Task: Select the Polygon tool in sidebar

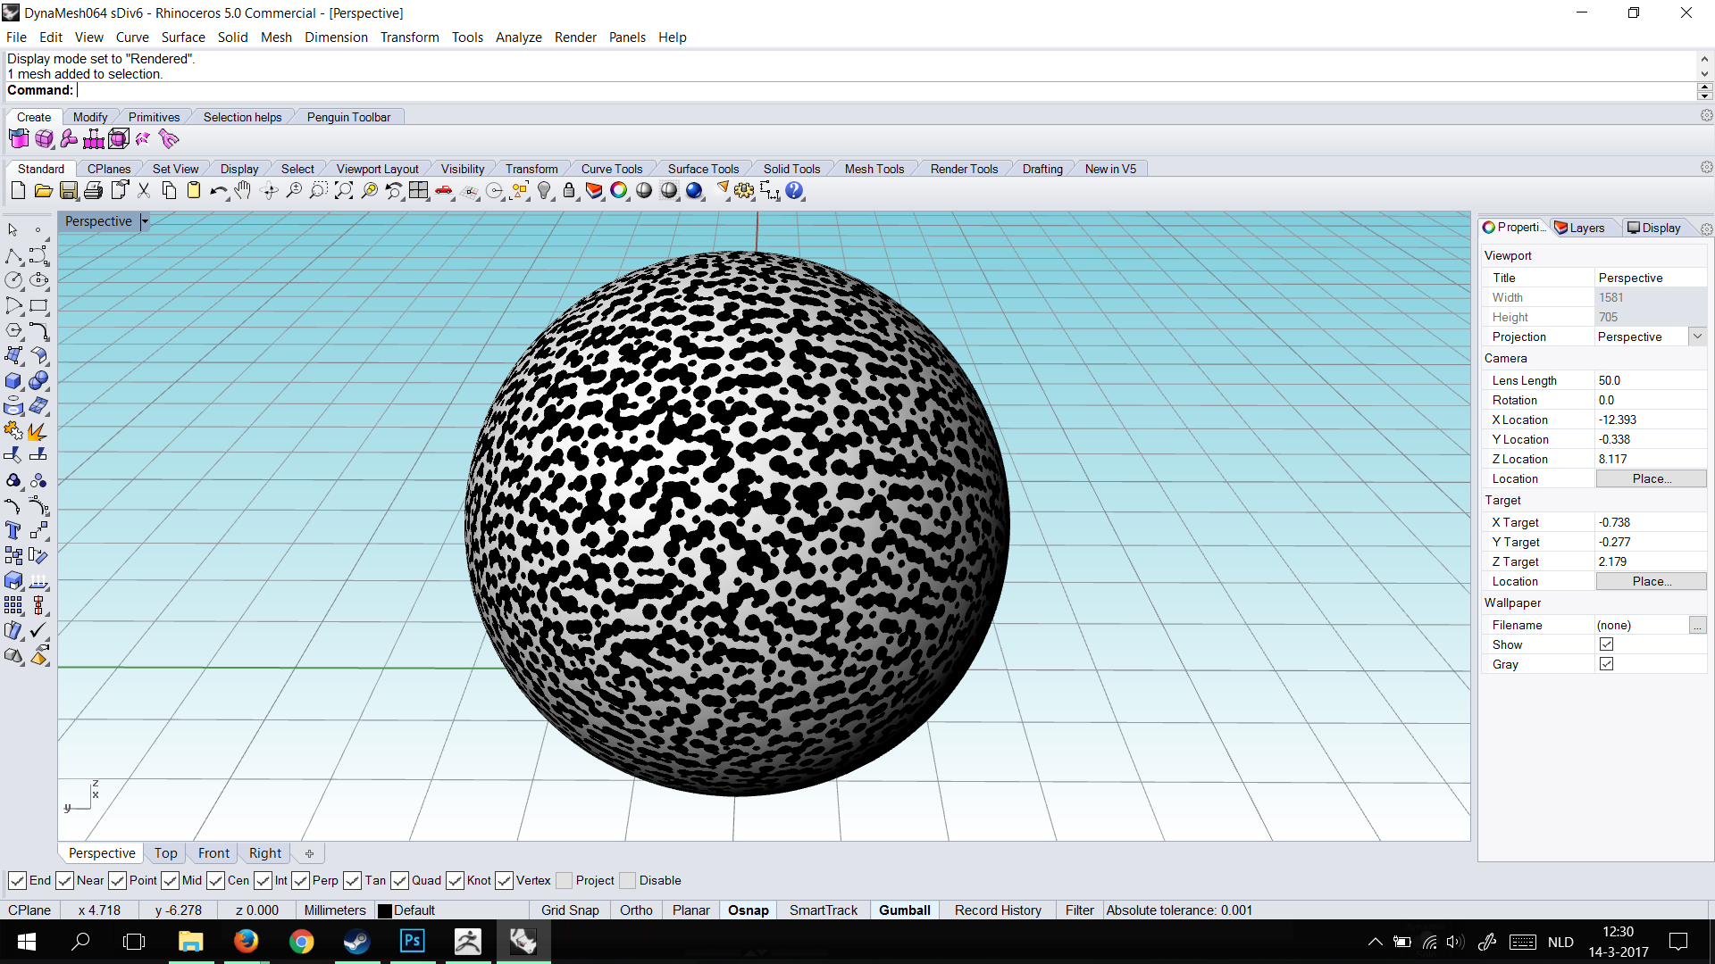Action: [13, 330]
